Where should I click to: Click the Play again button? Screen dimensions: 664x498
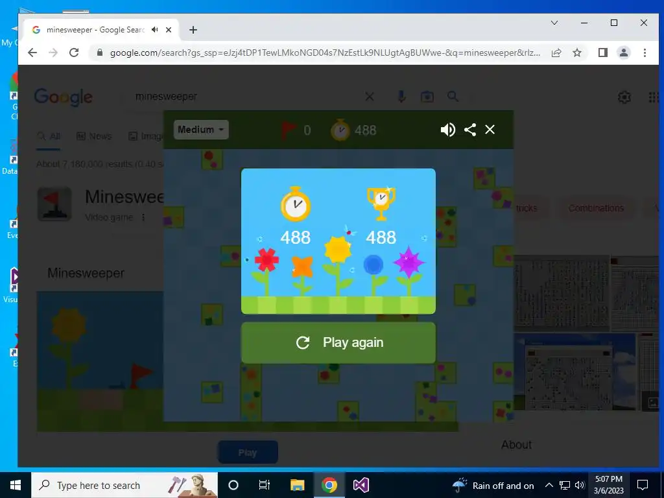click(338, 342)
